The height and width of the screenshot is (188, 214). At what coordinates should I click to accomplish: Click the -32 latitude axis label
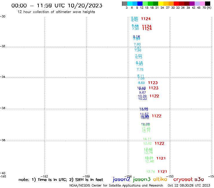pos(3,46)
